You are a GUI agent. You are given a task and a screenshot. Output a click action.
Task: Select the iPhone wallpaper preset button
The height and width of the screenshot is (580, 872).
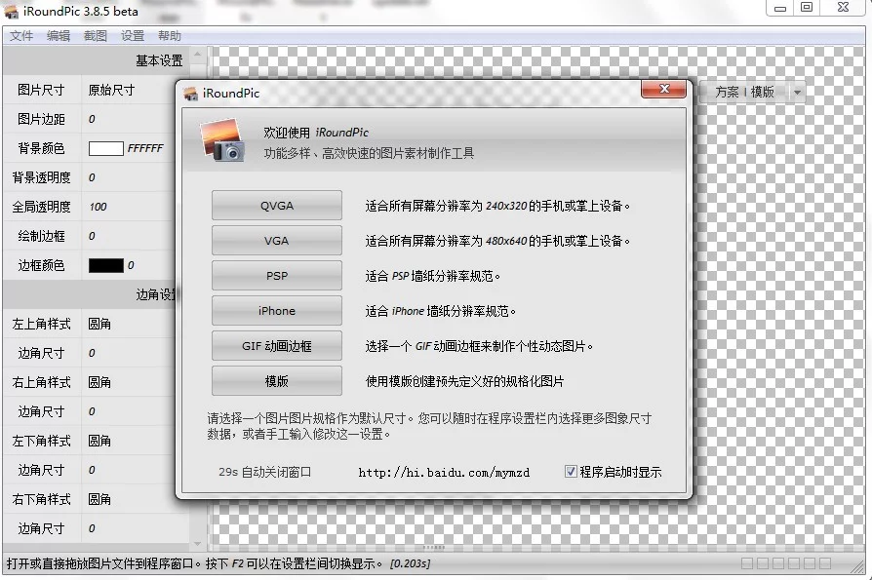coord(276,311)
